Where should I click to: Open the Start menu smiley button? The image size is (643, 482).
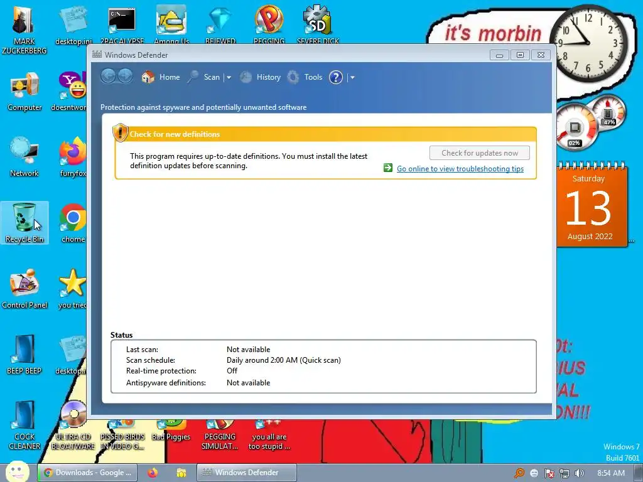pyautogui.click(x=17, y=471)
